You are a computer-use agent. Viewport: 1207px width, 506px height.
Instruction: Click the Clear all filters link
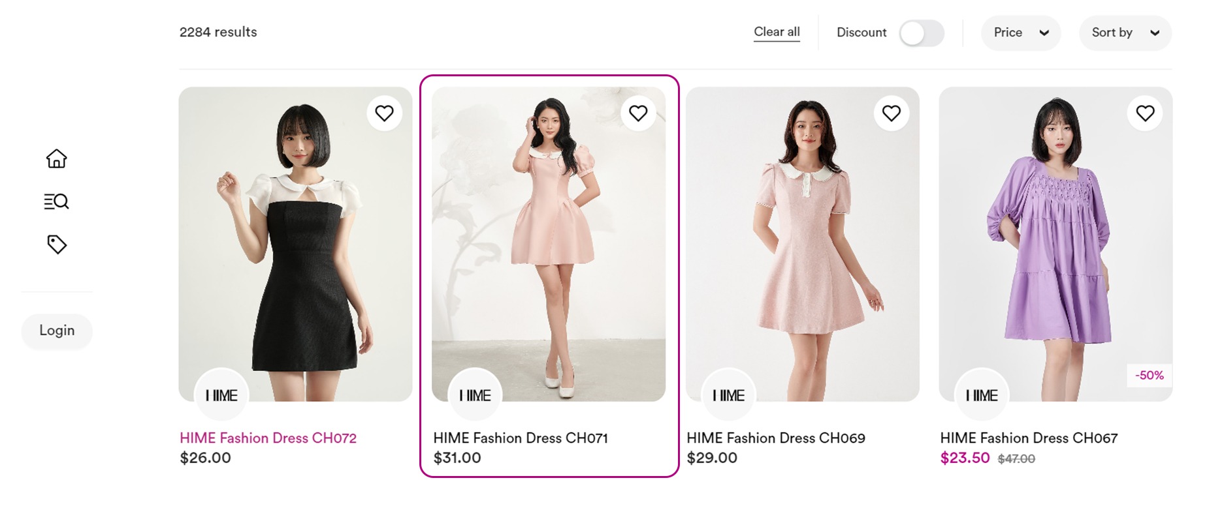pos(777,32)
